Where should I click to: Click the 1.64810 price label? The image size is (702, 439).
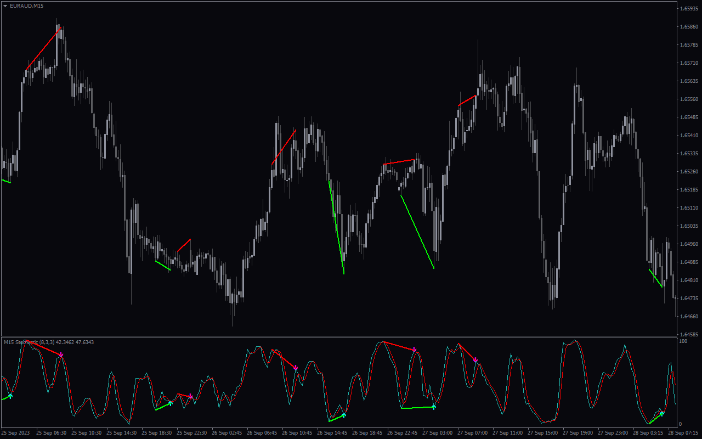[689, 280]
